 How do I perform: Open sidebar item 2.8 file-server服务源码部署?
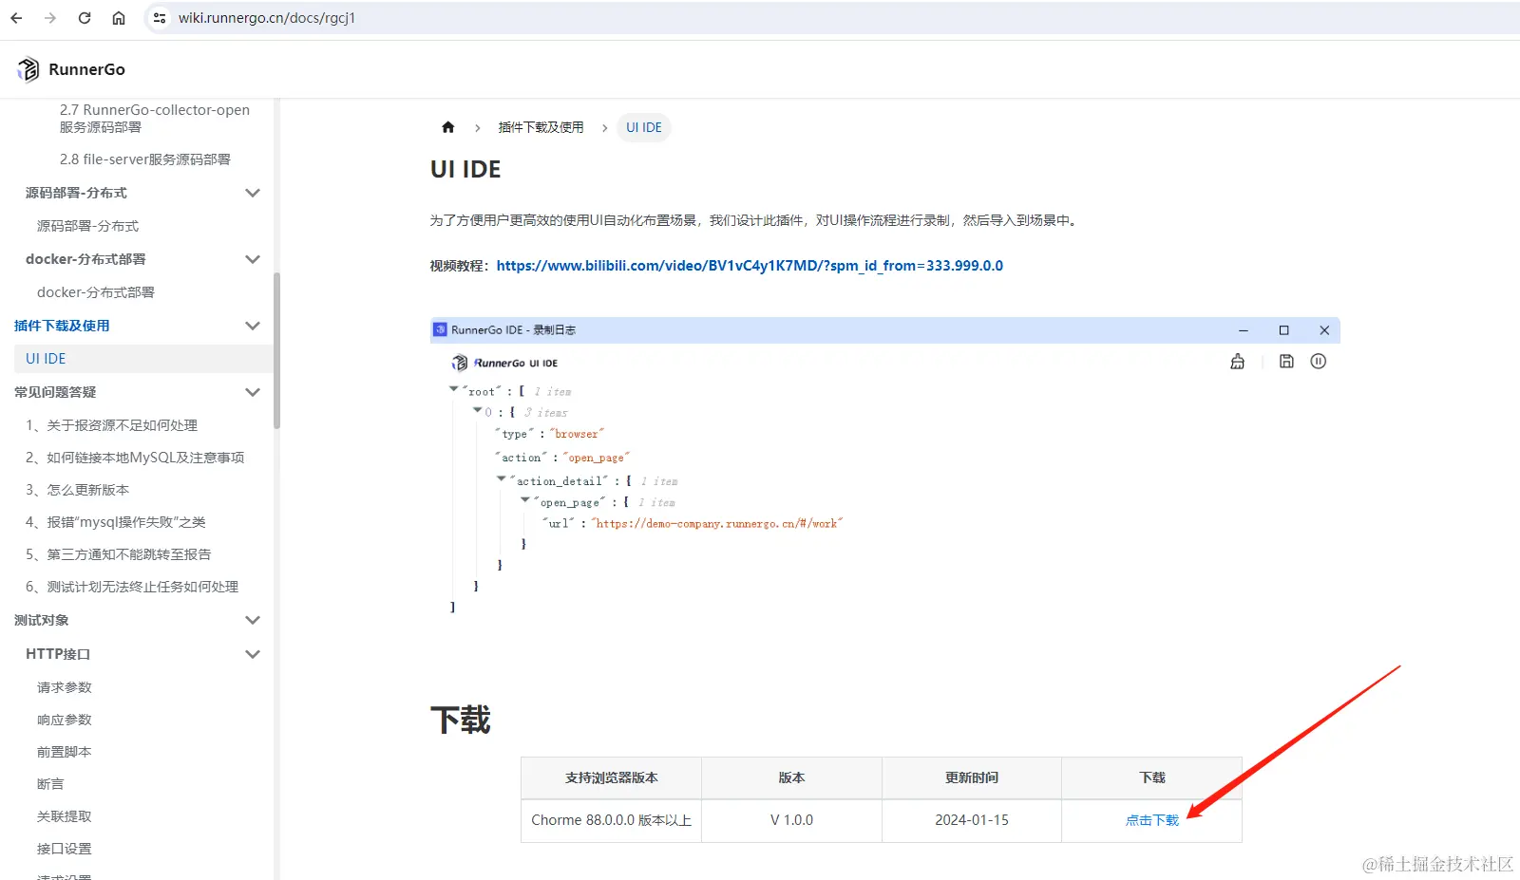coord(145,159)
